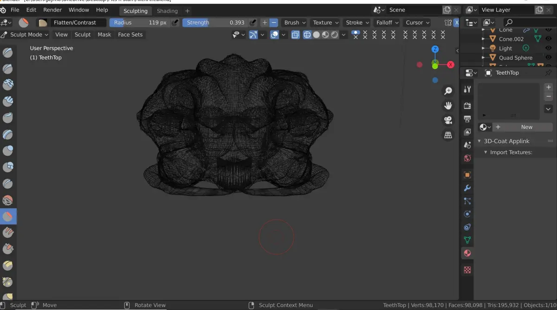Open the Tool properties tab
This screenshot has width=557, height=310.
pyautogui.click(x=467, y=89)
